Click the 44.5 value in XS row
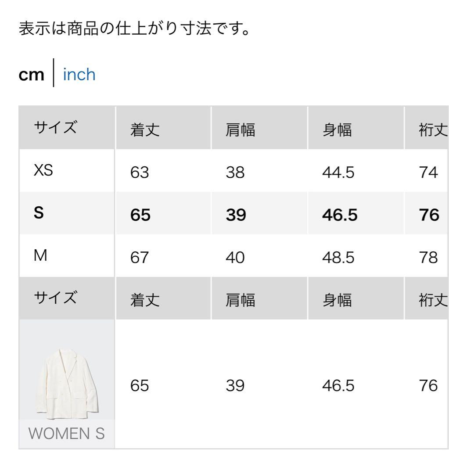 coord(338,172)
